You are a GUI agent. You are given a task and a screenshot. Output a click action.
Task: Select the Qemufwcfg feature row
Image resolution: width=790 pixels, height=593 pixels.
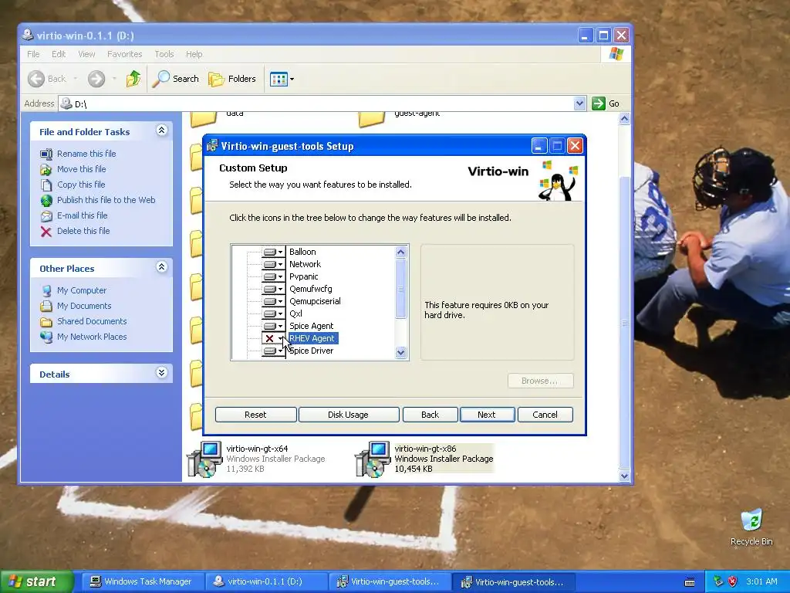click(x=310, y=289)
